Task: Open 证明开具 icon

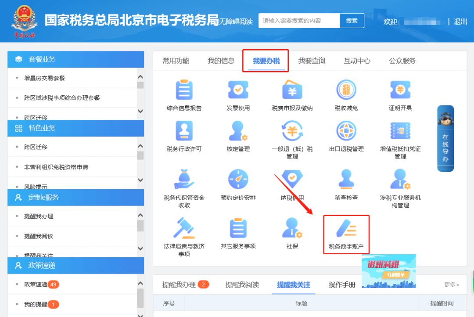Action: 400,90
